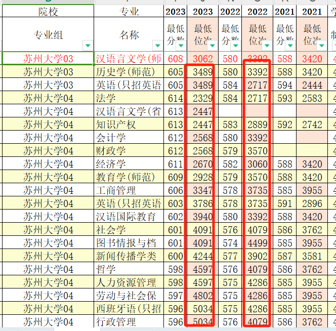Select the 图书情报与档 cell
Viewport: 336px width, 331px height.
click(x=129, y=243)
